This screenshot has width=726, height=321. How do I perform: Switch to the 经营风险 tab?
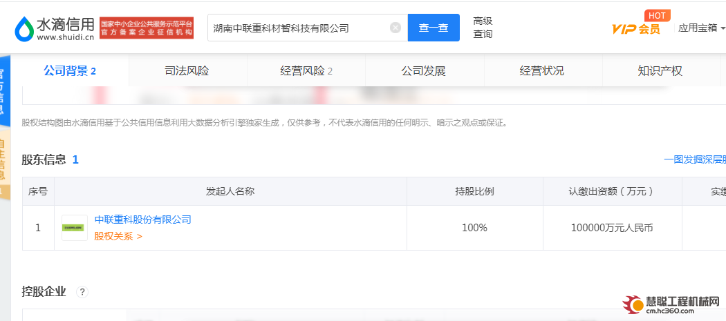[x=306, y=71]
